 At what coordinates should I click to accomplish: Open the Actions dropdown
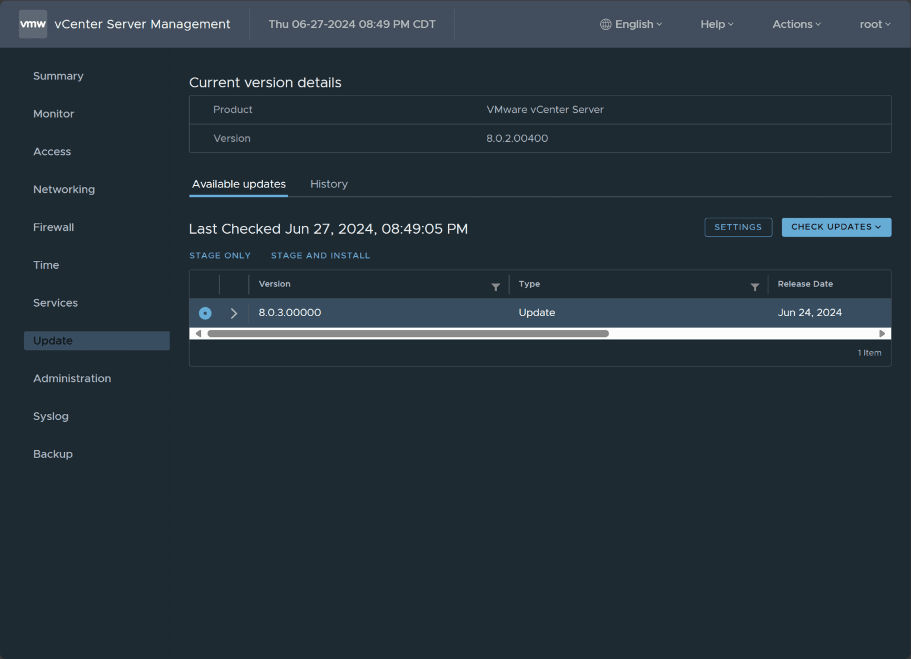796,24
